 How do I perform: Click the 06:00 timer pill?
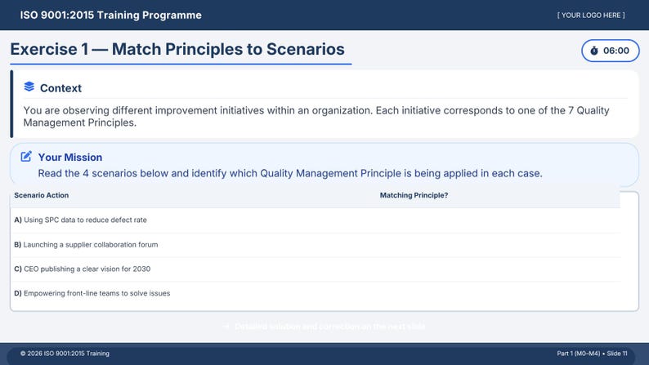[610, 51]
